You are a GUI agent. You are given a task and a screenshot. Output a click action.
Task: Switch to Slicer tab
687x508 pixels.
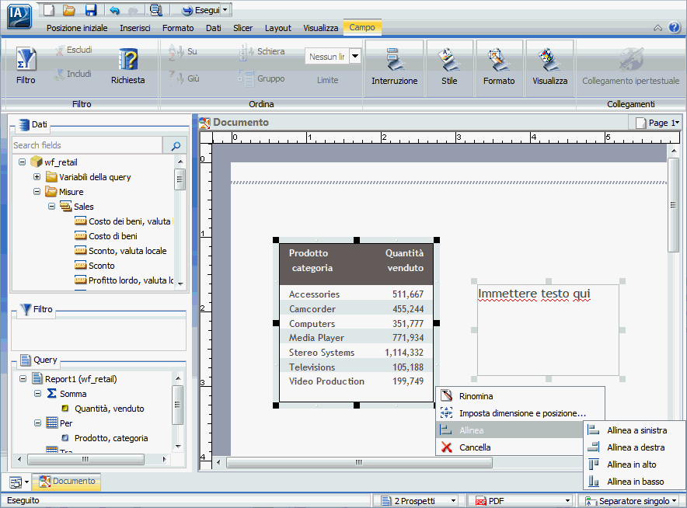tap(242, 28)
